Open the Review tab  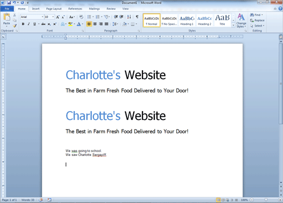tap(111, 9)
